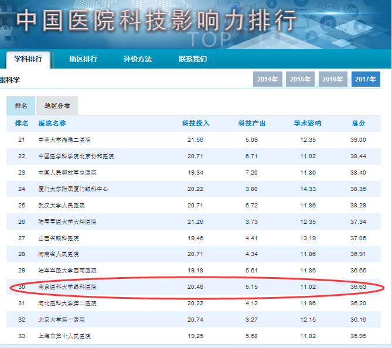Click the 科技投入 column header
Image resolution: width=392 pixels, height=348 pixels.
coord(195,124)
